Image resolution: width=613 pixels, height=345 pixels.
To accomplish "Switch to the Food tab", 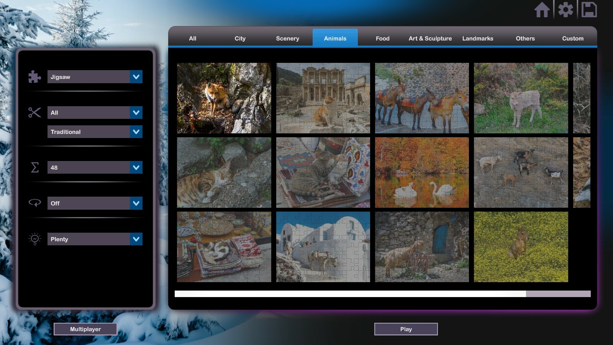I will coord(383,38).
